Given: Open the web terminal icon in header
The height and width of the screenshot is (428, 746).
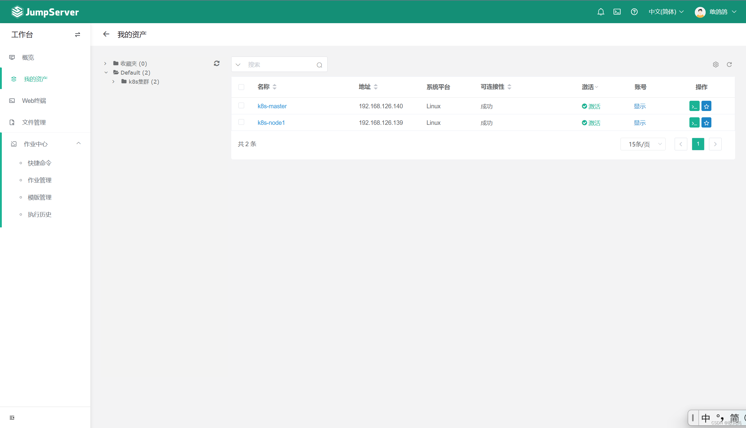Looking at the screenshot, I should point(617,12).
